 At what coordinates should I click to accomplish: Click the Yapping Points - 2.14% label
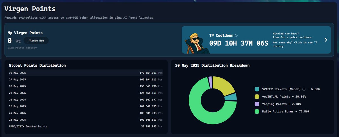(x=281, y=104)
